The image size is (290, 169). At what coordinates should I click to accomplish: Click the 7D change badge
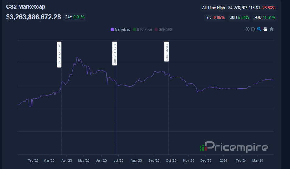tap(215, 18)
